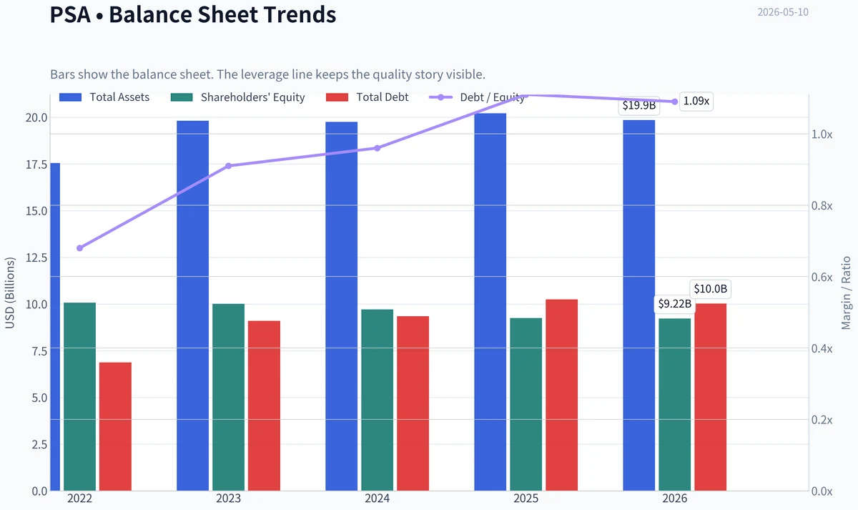The image size is (858, 510).
Task: Select the 2023 point on the leverage line
Action: (x=229, y=166)
